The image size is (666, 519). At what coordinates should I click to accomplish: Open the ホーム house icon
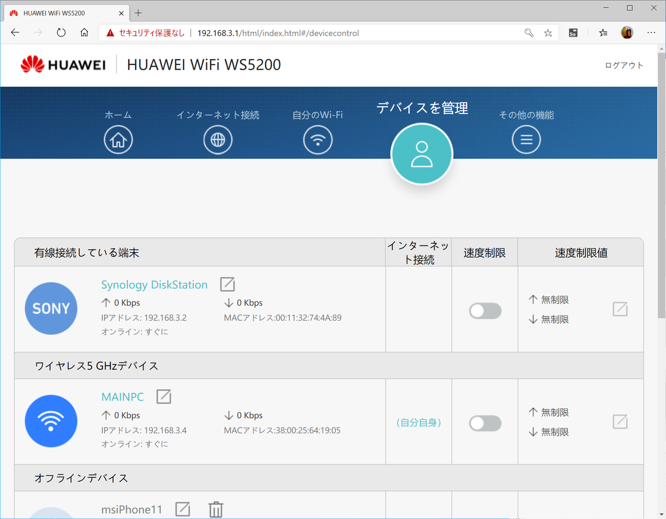[118, 139]
